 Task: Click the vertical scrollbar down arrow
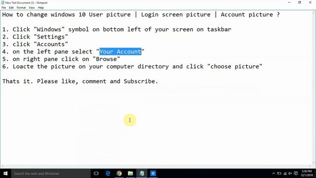314,163
